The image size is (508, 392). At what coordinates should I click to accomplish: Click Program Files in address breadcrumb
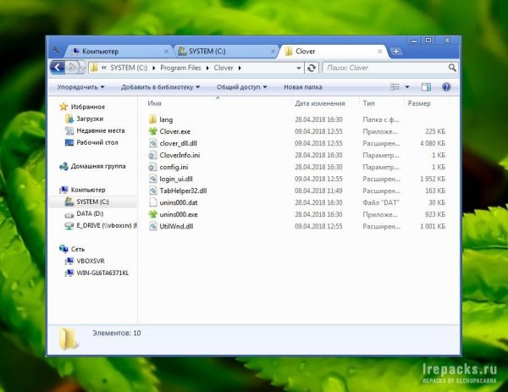(x=180, y=68)
